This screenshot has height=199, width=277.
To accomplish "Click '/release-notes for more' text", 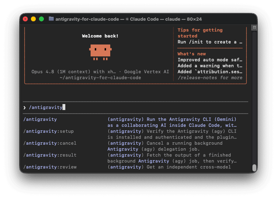I will click(x=210, y=78).
